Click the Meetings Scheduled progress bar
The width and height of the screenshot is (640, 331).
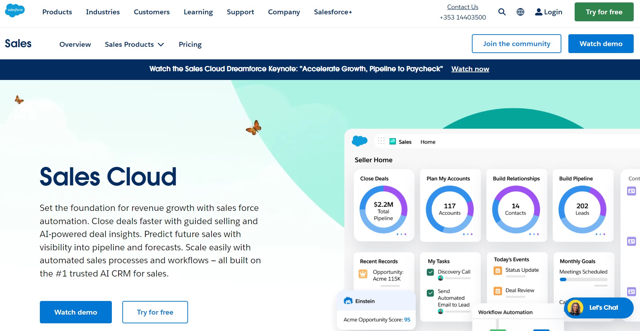tap(583, 279)
